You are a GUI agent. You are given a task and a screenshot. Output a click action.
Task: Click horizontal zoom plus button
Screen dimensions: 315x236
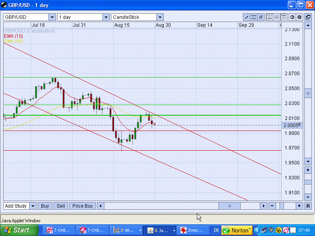[x=299, y=206]
